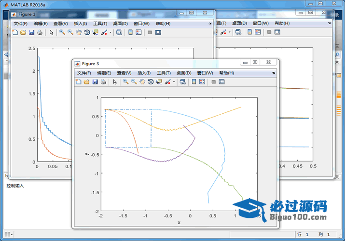The image size is (345, 241).
Task: Click Link Plot icon in Figure 1
Action: pos(119,32)
